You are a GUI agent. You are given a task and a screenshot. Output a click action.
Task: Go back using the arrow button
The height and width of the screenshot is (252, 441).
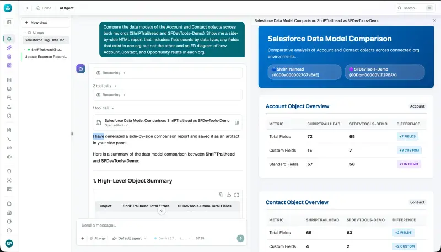(x=28, y=8)
